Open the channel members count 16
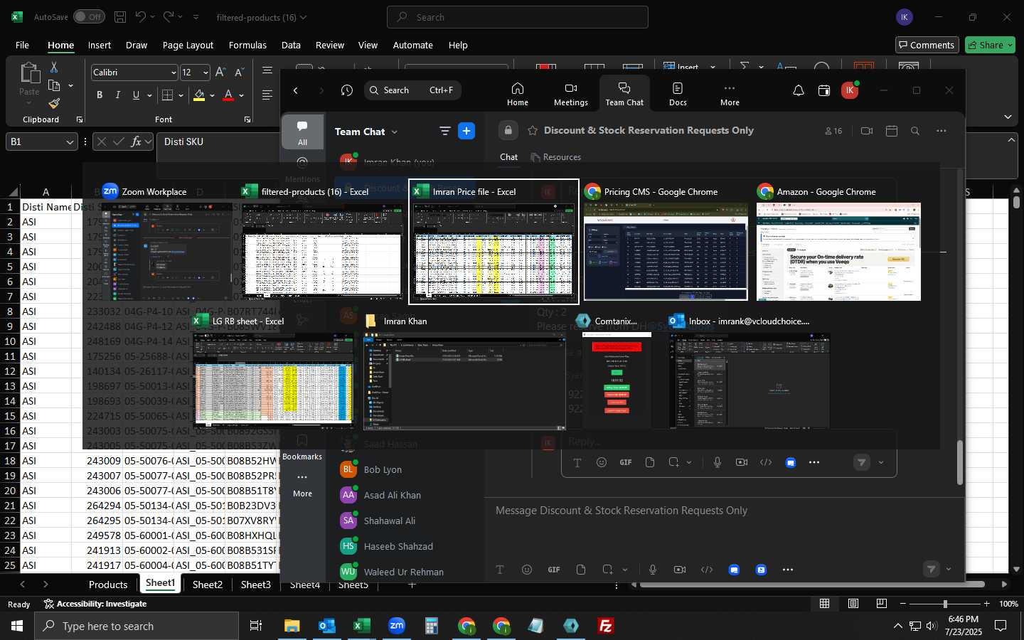 tap(833, 131)
